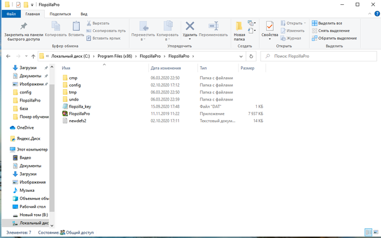Image resolution: width=381 pixels, height=238 pixels.
Task: Open pinned Загрузки in quick access
Action: coord(24,68)
